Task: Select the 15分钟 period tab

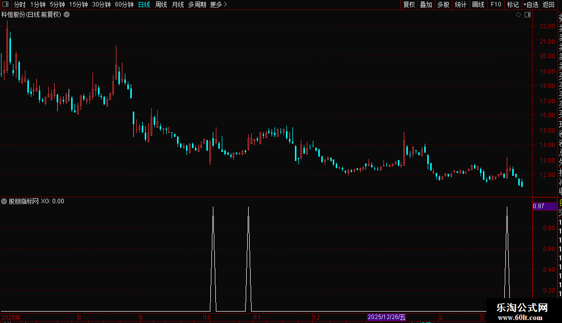Action: [x=79, y=4]
